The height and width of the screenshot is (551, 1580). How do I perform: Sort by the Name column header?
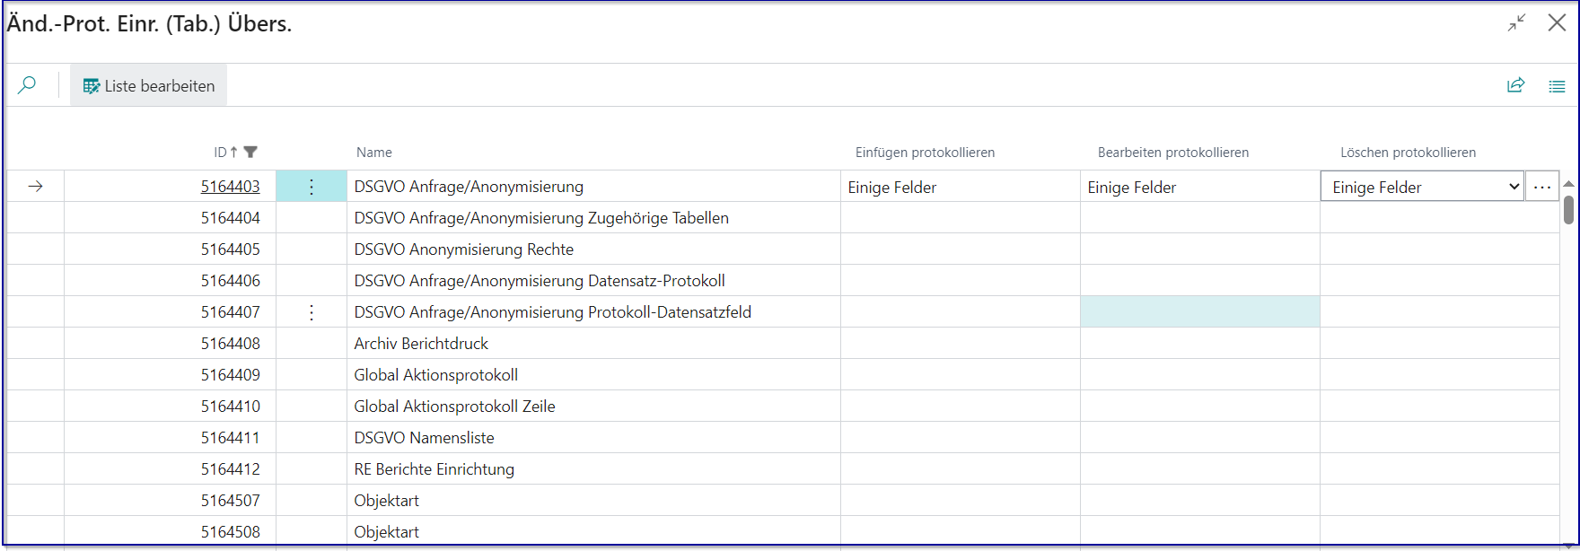pyautogui.click(x=374, y=153)
